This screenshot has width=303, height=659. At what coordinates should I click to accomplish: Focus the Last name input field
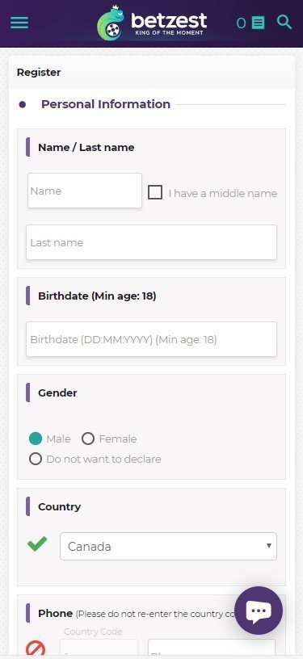[x=151, y=242]
